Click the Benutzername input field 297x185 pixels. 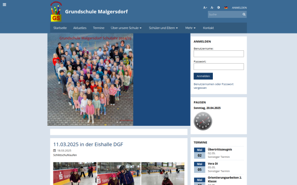219,54
